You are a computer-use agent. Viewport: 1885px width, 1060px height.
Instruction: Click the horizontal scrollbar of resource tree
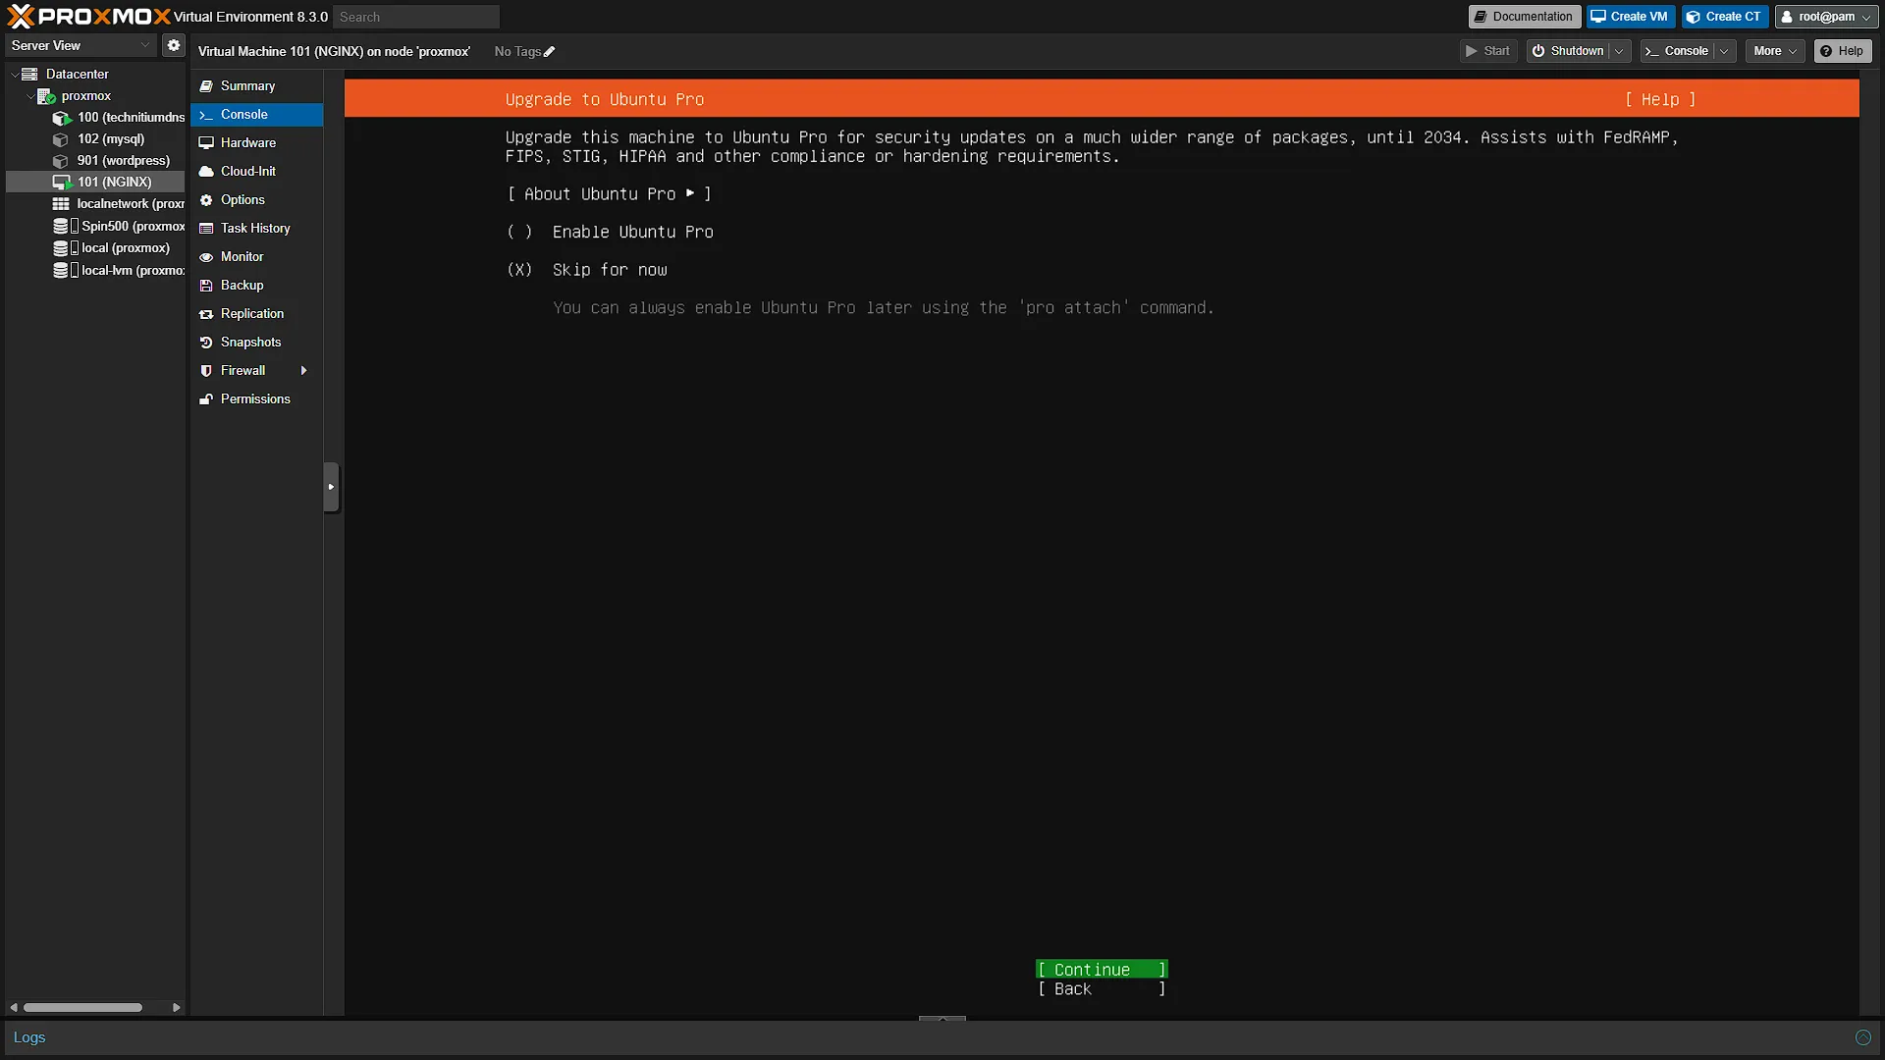click(82, 1007)
